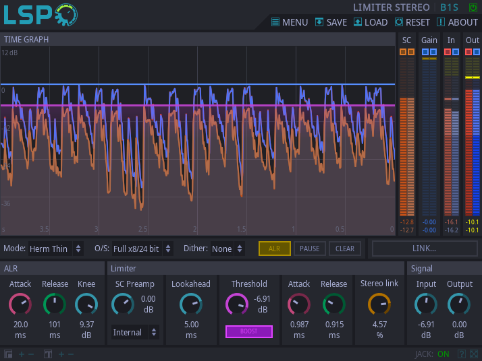Click the Mode selector up-down arrows
This screenshot has height=361, width=482.
[78, 249]
